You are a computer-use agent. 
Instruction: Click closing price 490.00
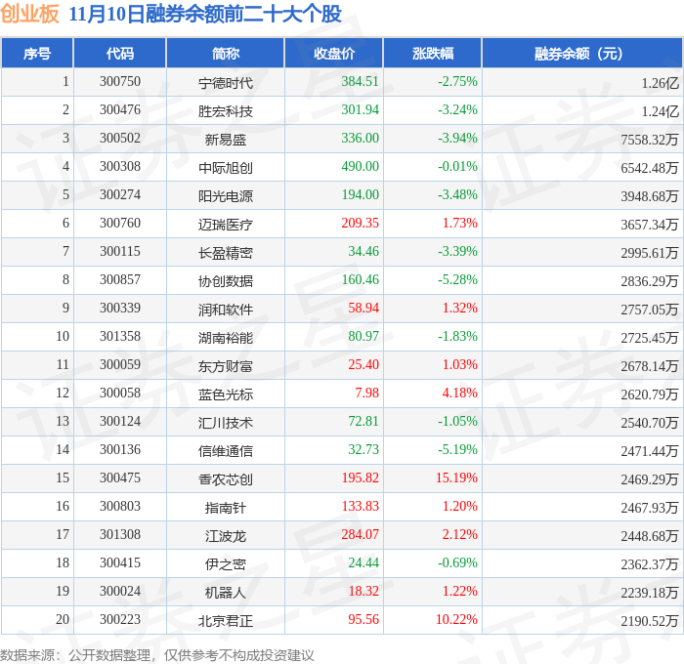360,167
